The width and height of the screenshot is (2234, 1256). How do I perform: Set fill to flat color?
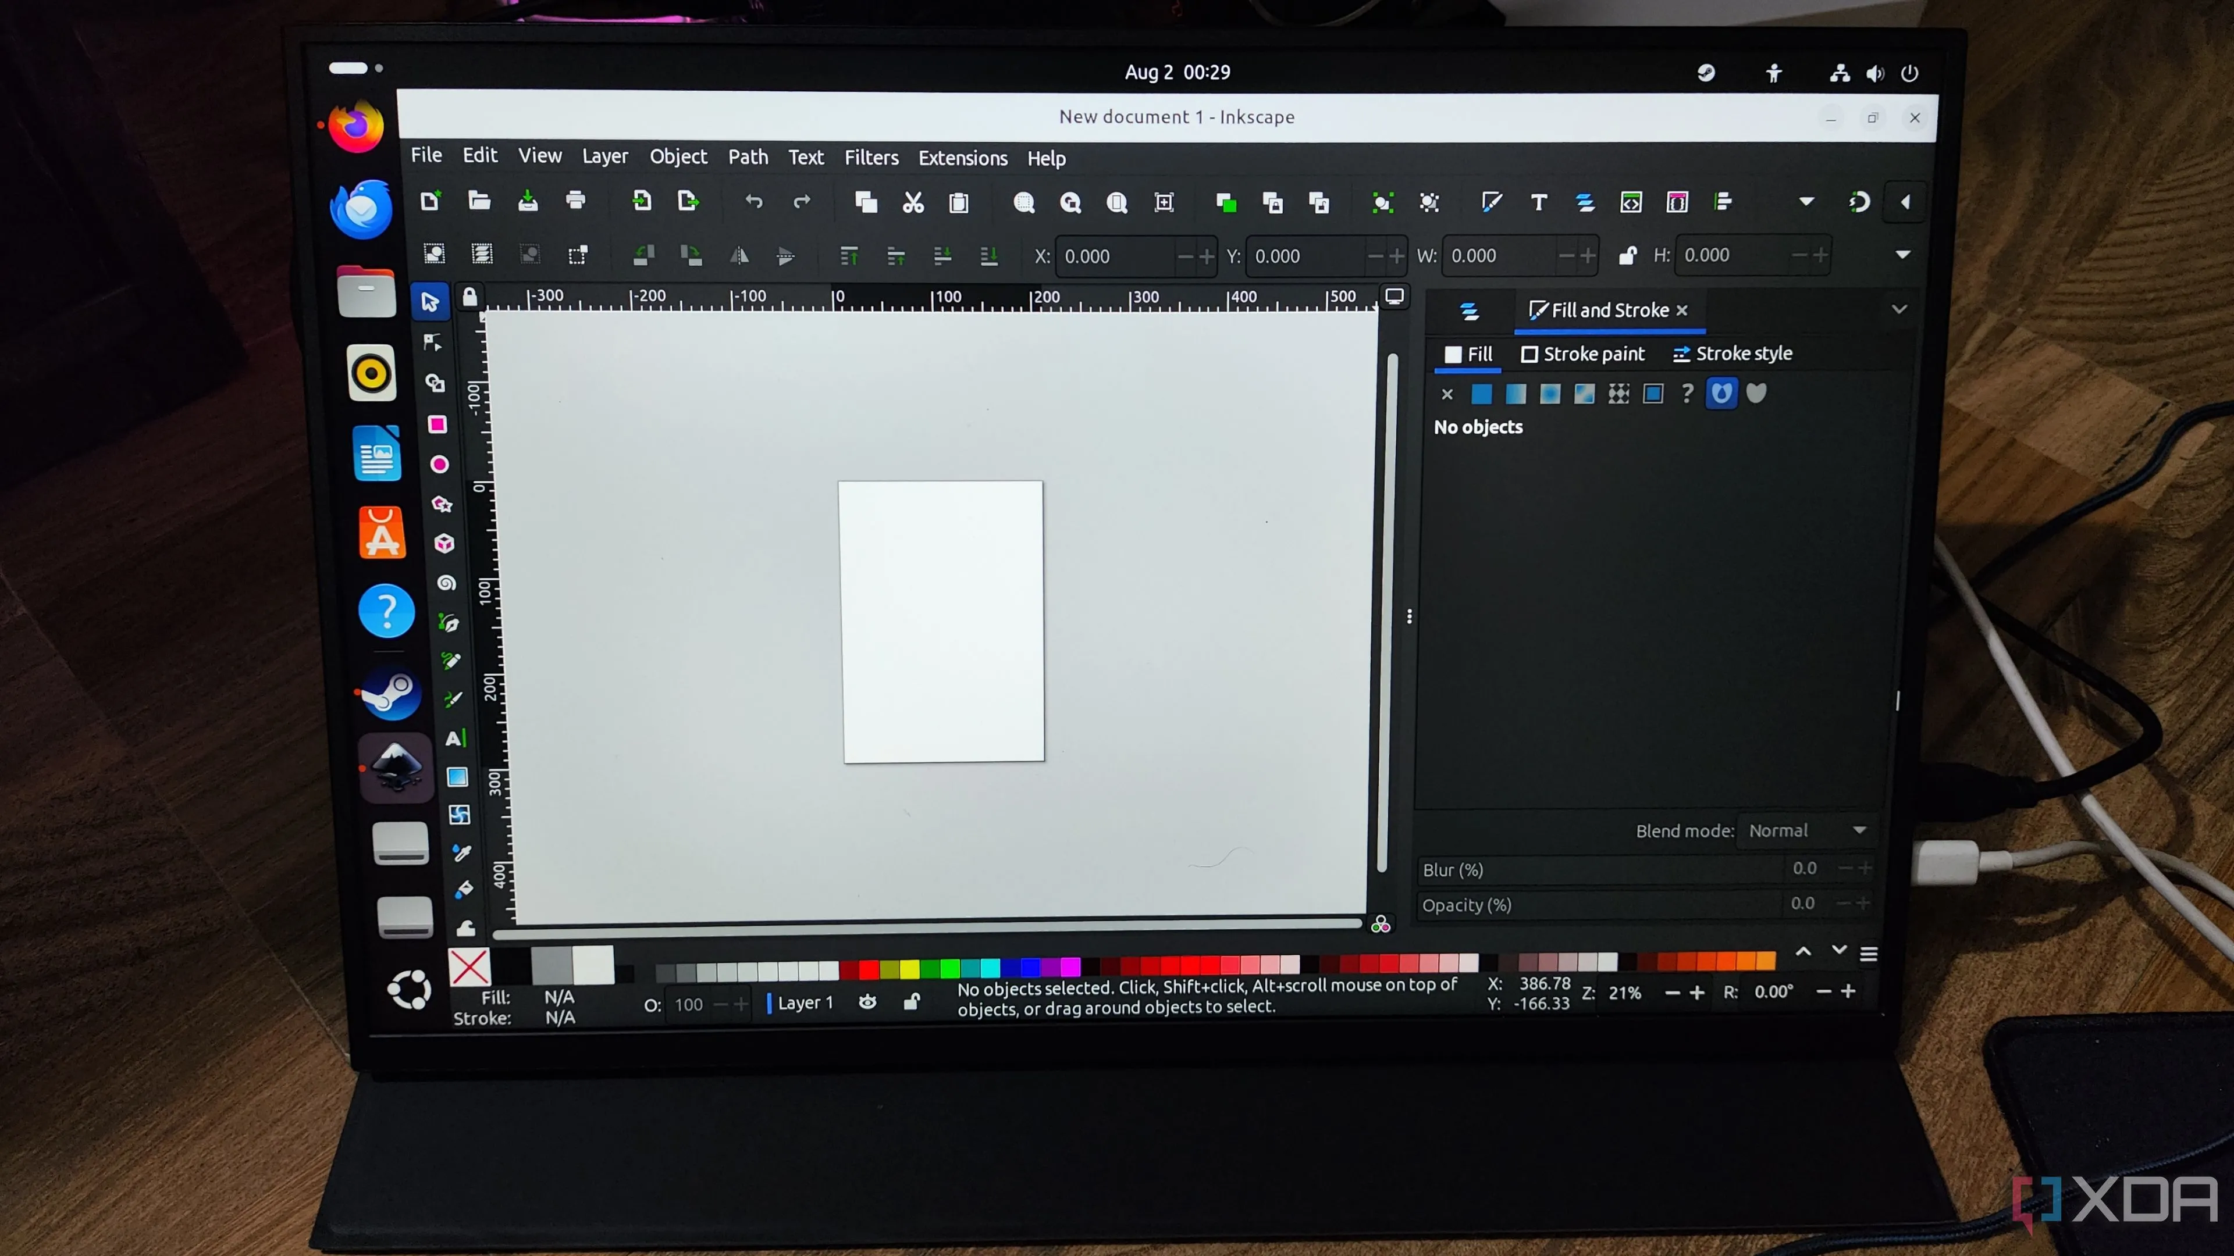pyautogui.click(x=1481, y=394)
